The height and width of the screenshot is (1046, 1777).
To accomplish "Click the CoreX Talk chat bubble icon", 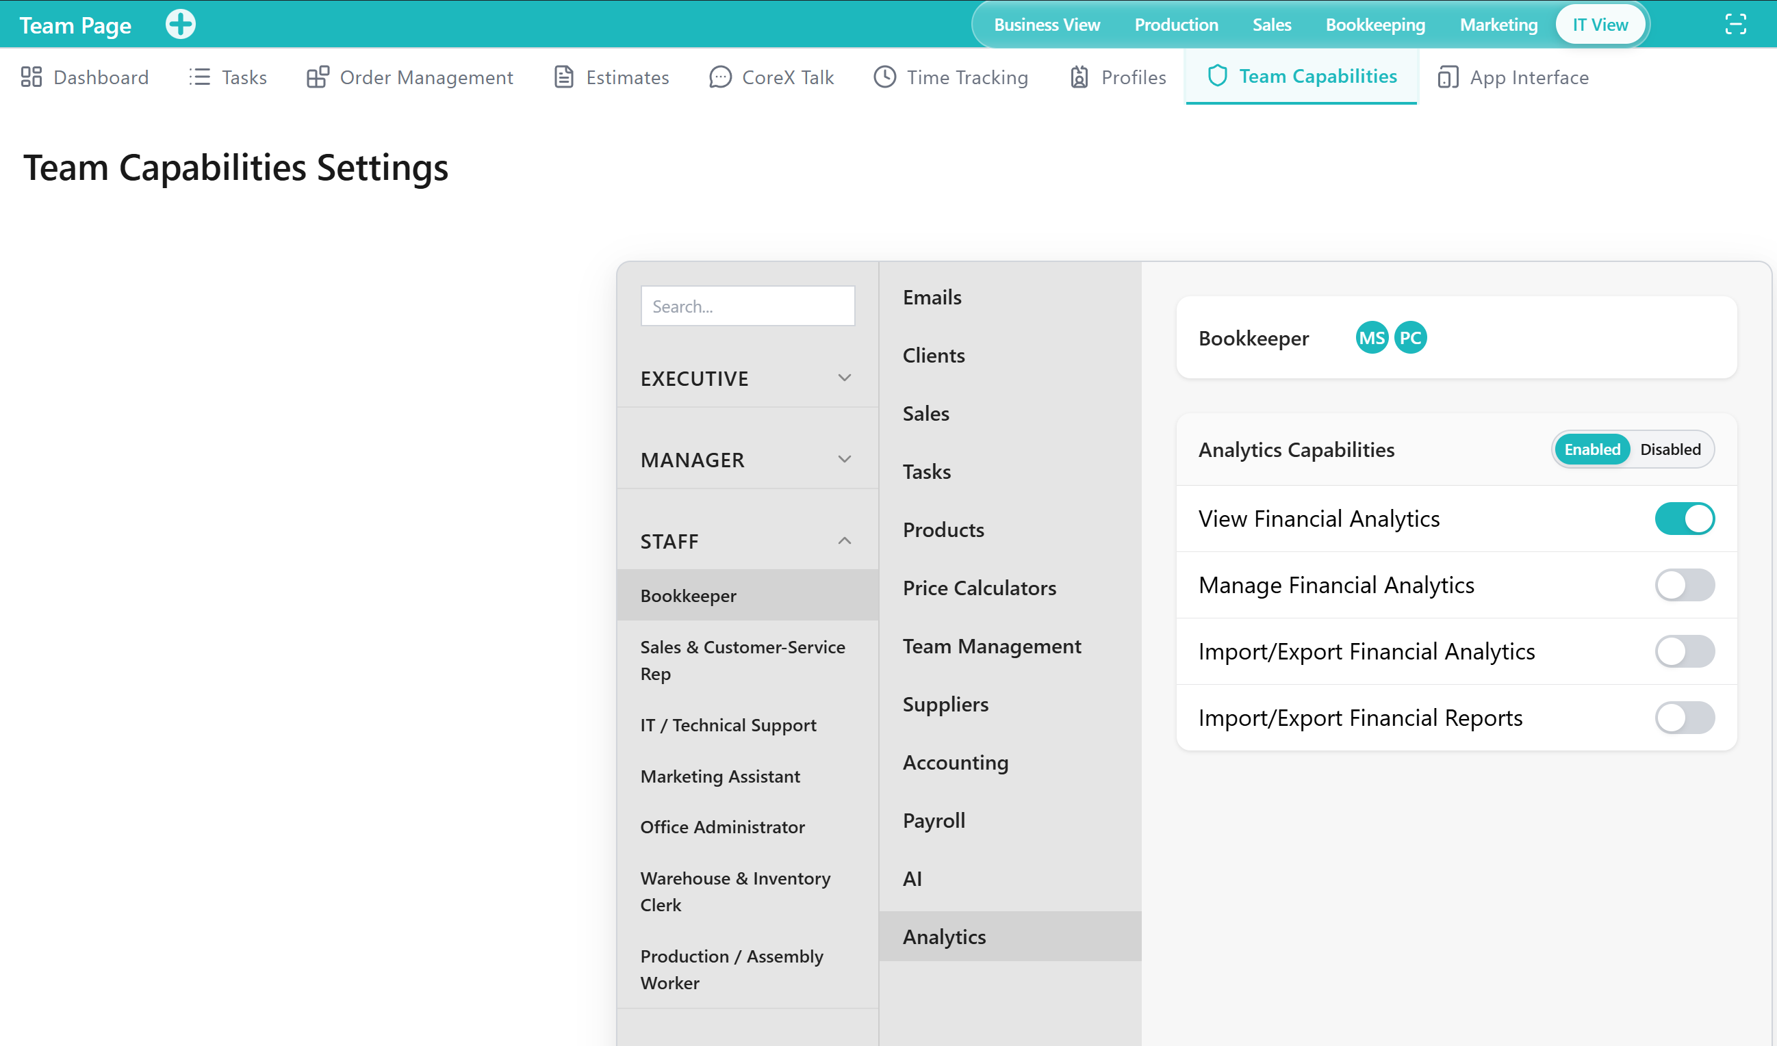I will click(x=720, y=77).
